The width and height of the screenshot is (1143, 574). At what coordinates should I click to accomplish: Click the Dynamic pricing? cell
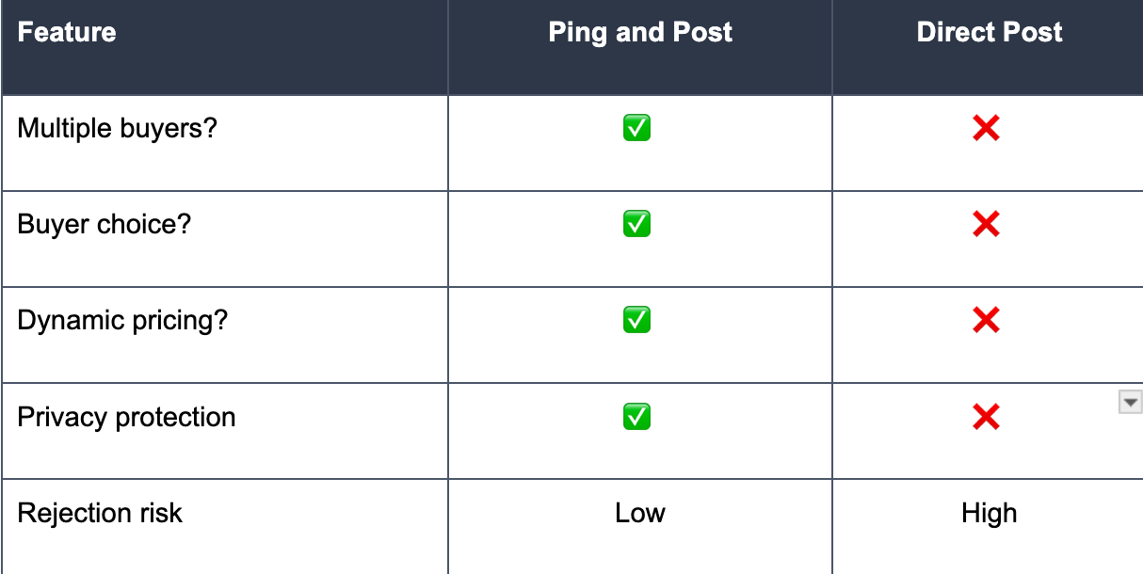point(224,335)
